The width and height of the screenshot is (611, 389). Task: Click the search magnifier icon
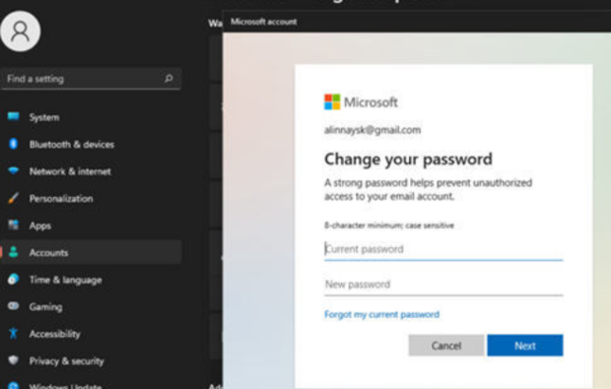(x=169, y=78)
